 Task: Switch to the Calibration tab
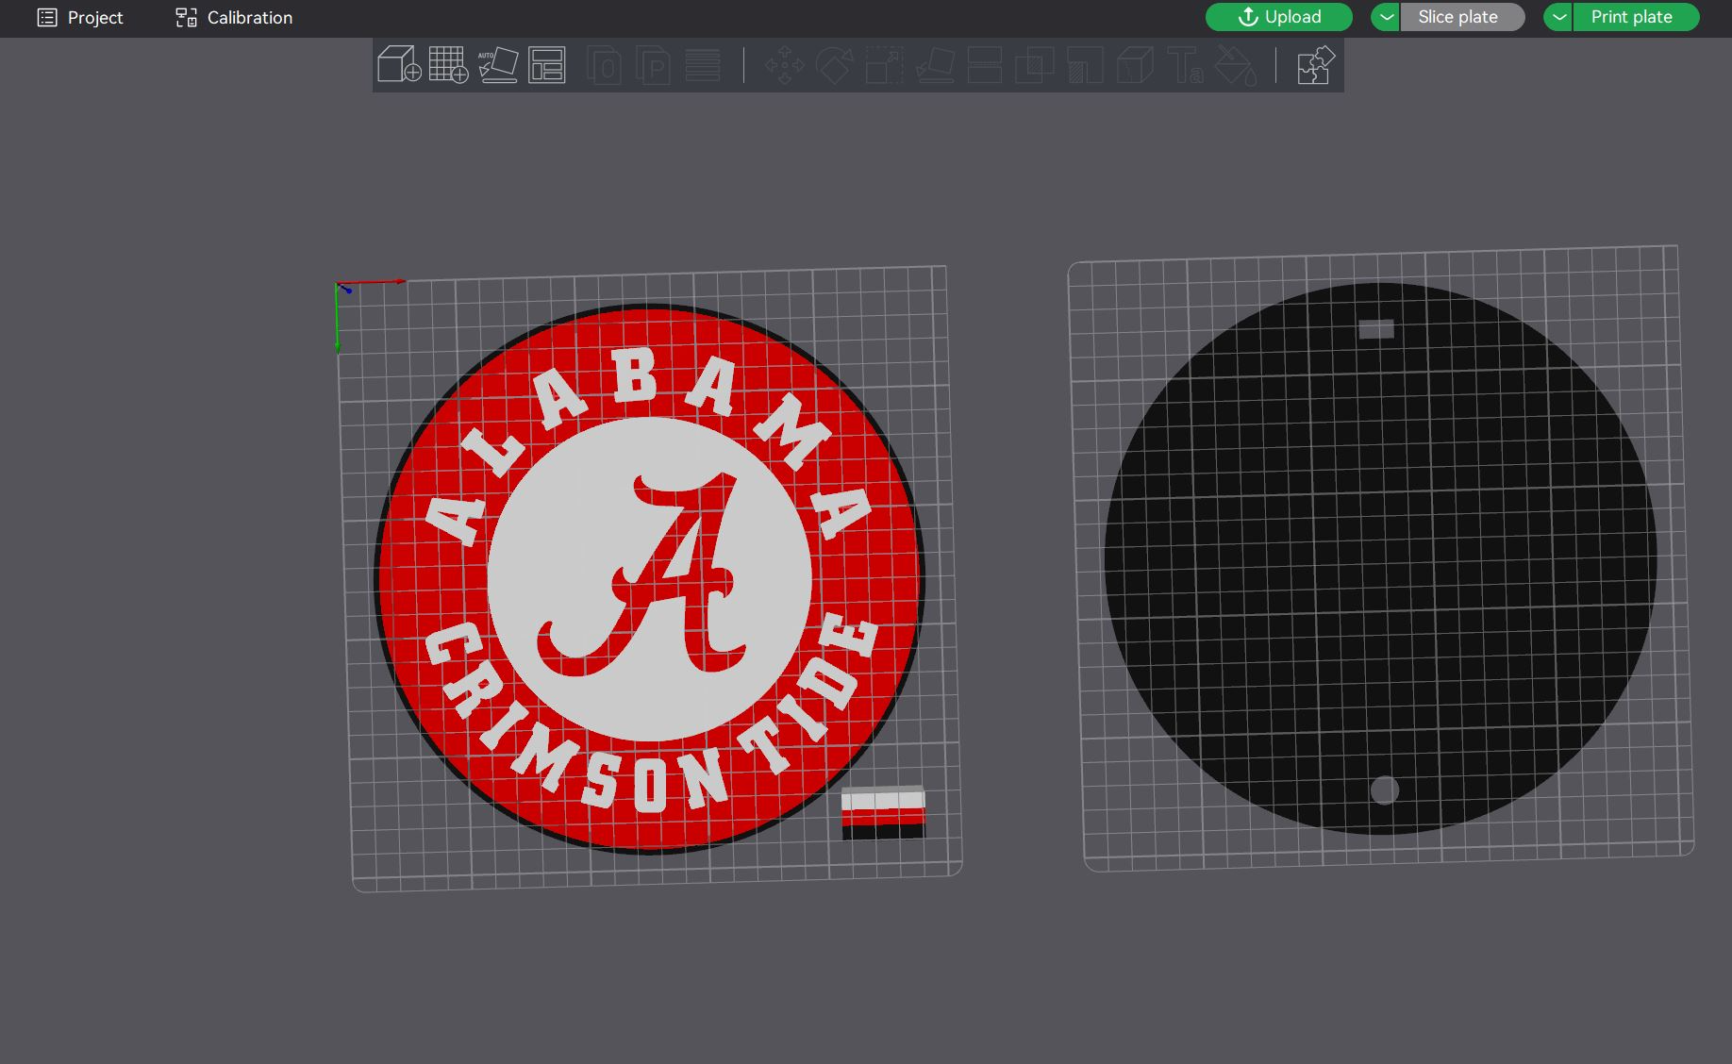click(x=234, y=18)
